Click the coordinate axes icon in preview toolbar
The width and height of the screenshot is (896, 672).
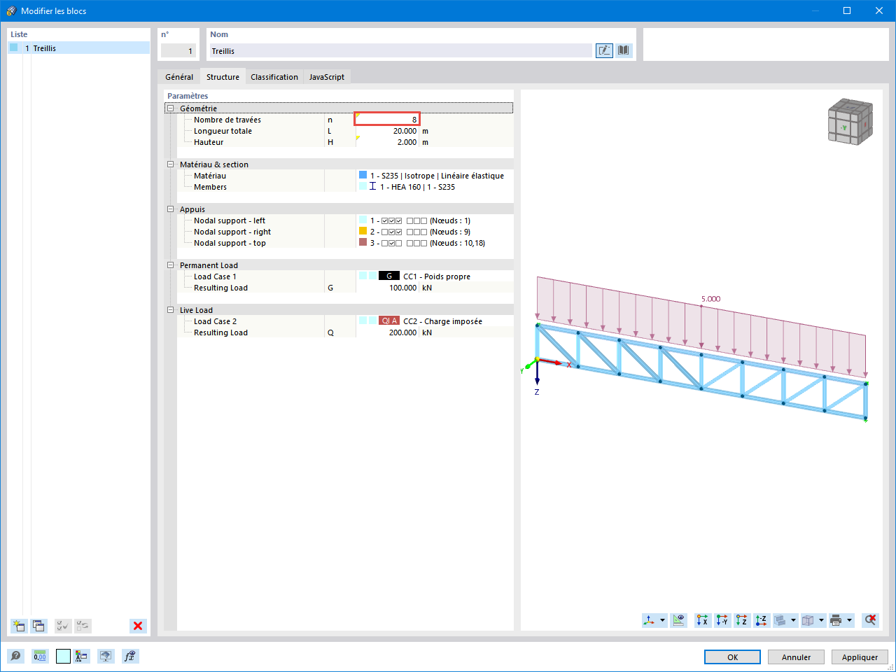650,620
